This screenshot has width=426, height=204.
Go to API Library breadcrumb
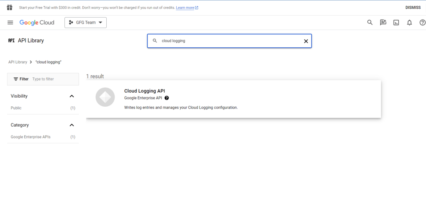(x=18, y=62)
